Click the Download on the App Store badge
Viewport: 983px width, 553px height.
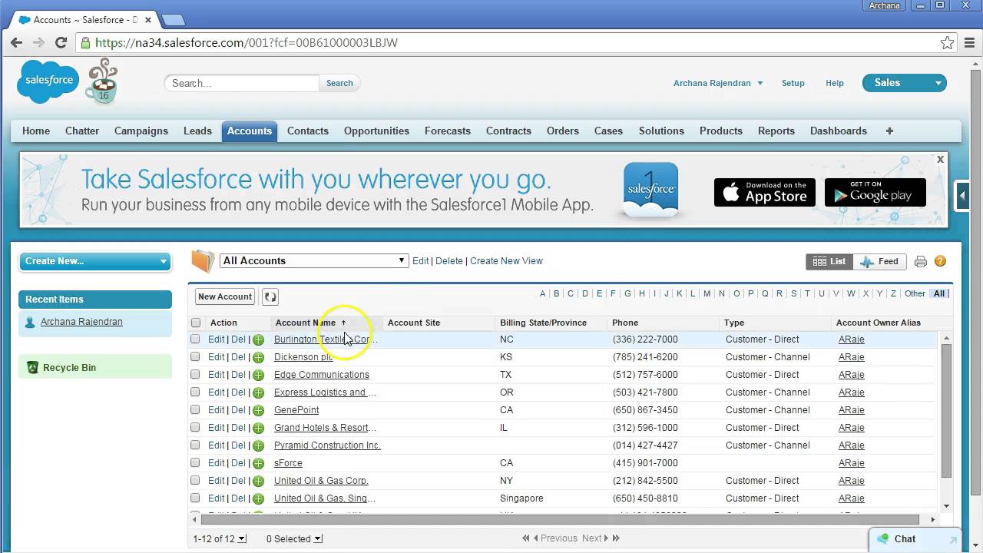point(764,193)
